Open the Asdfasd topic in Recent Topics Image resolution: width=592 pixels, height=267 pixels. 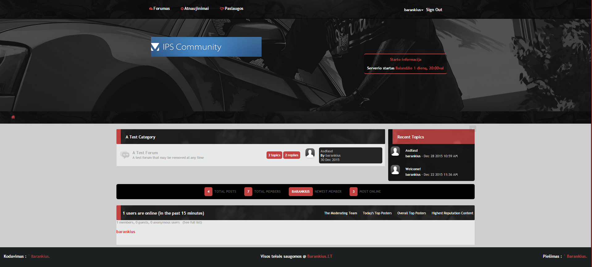coord(411,150)
